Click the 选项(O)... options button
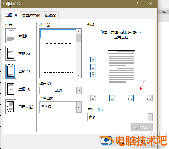This screenshot has width=169, height=149. [142, 127]
